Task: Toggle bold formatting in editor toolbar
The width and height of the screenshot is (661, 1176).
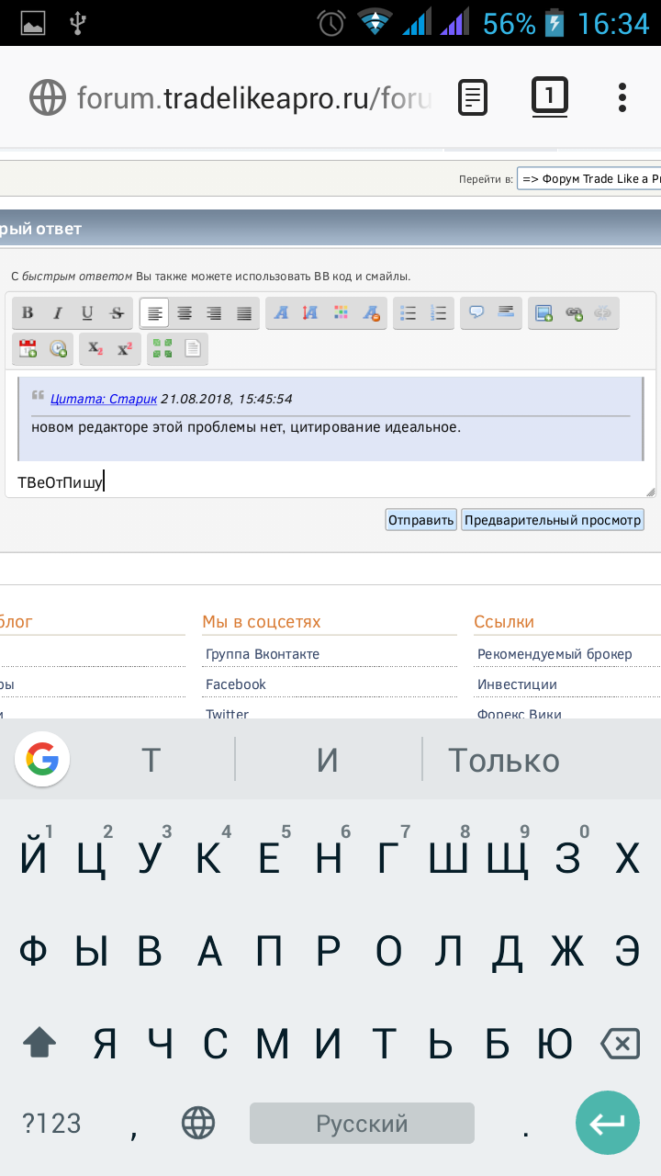Action: point(28,313)
